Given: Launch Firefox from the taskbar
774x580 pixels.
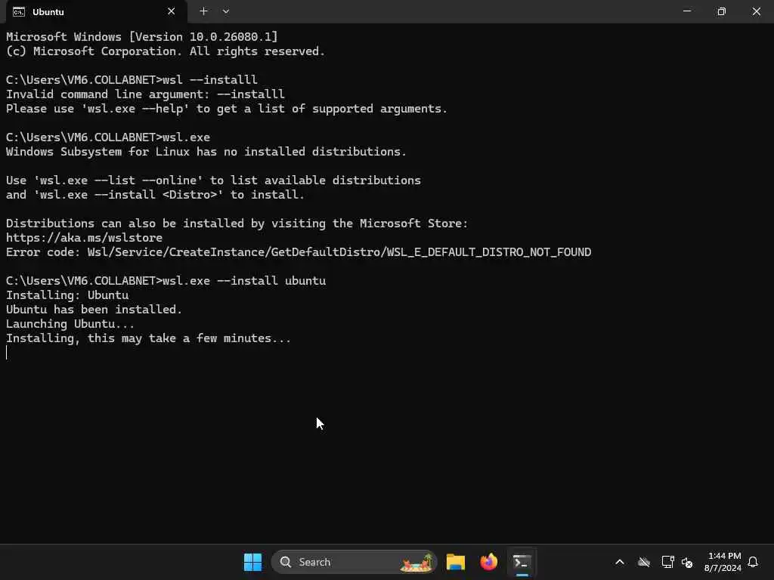Looking at the screenshot, I should (x=489, y=562).
